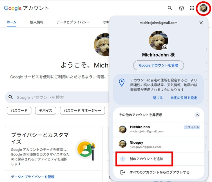Viewport: 212px width, 182px height.
Task: Click 自宅の住所を設定 link
Action: click(184, 98)
